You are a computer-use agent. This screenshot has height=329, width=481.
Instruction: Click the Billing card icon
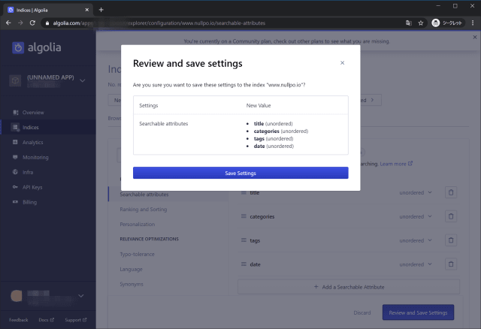[x=15, y=202]
